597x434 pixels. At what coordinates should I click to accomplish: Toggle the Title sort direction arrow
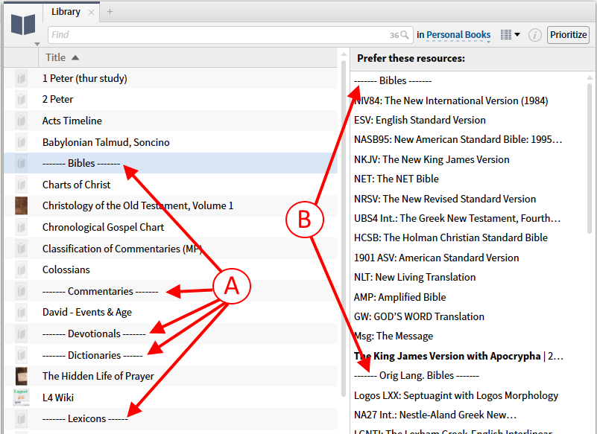(x=75, y=57)
